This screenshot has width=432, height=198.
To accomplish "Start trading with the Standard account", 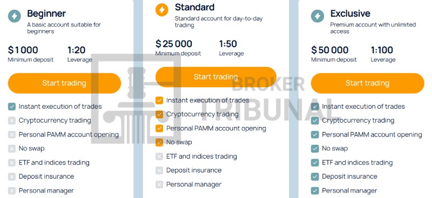I will [215, 77].
